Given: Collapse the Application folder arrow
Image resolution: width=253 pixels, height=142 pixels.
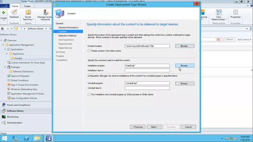Looking at the screenshot, I should 7,54.
